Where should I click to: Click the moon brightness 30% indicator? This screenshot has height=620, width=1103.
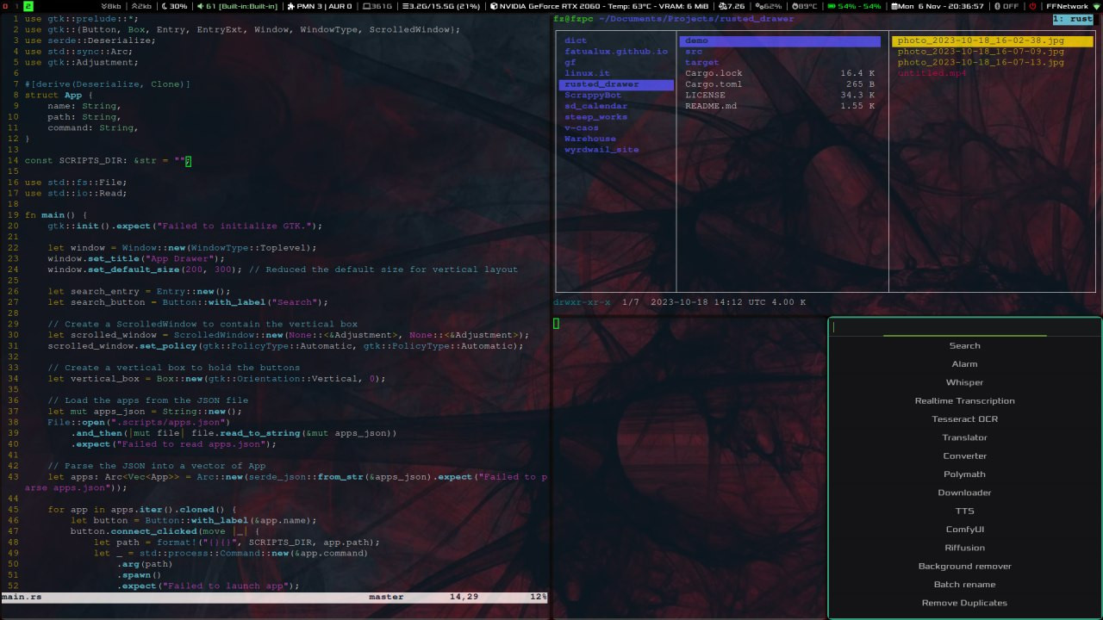point(174,6)
